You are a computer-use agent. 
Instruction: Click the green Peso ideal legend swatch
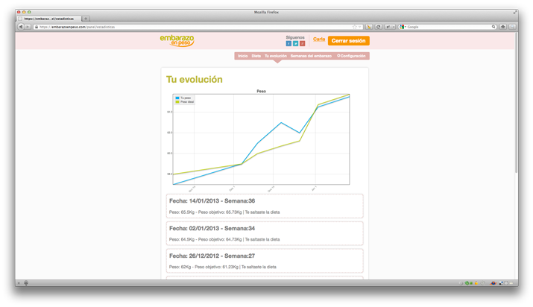pos(177,101)
